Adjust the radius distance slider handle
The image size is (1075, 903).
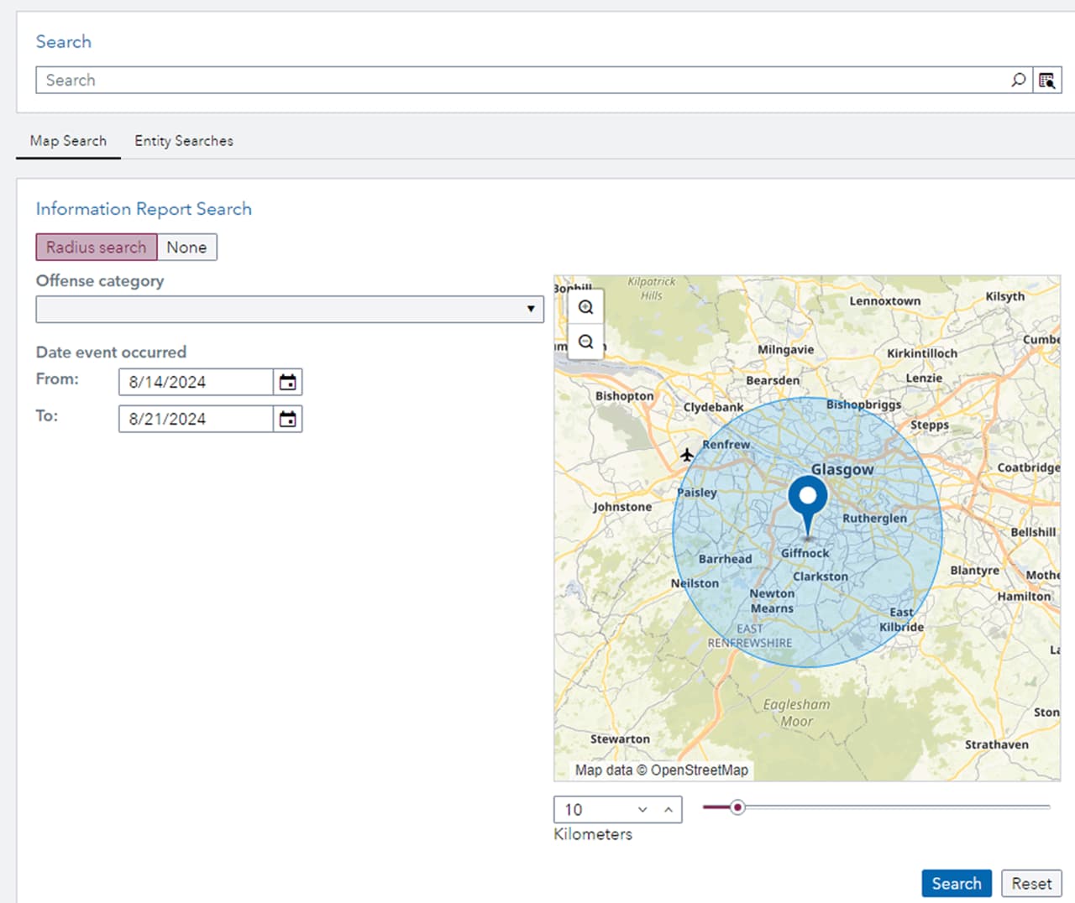(737, 806)
